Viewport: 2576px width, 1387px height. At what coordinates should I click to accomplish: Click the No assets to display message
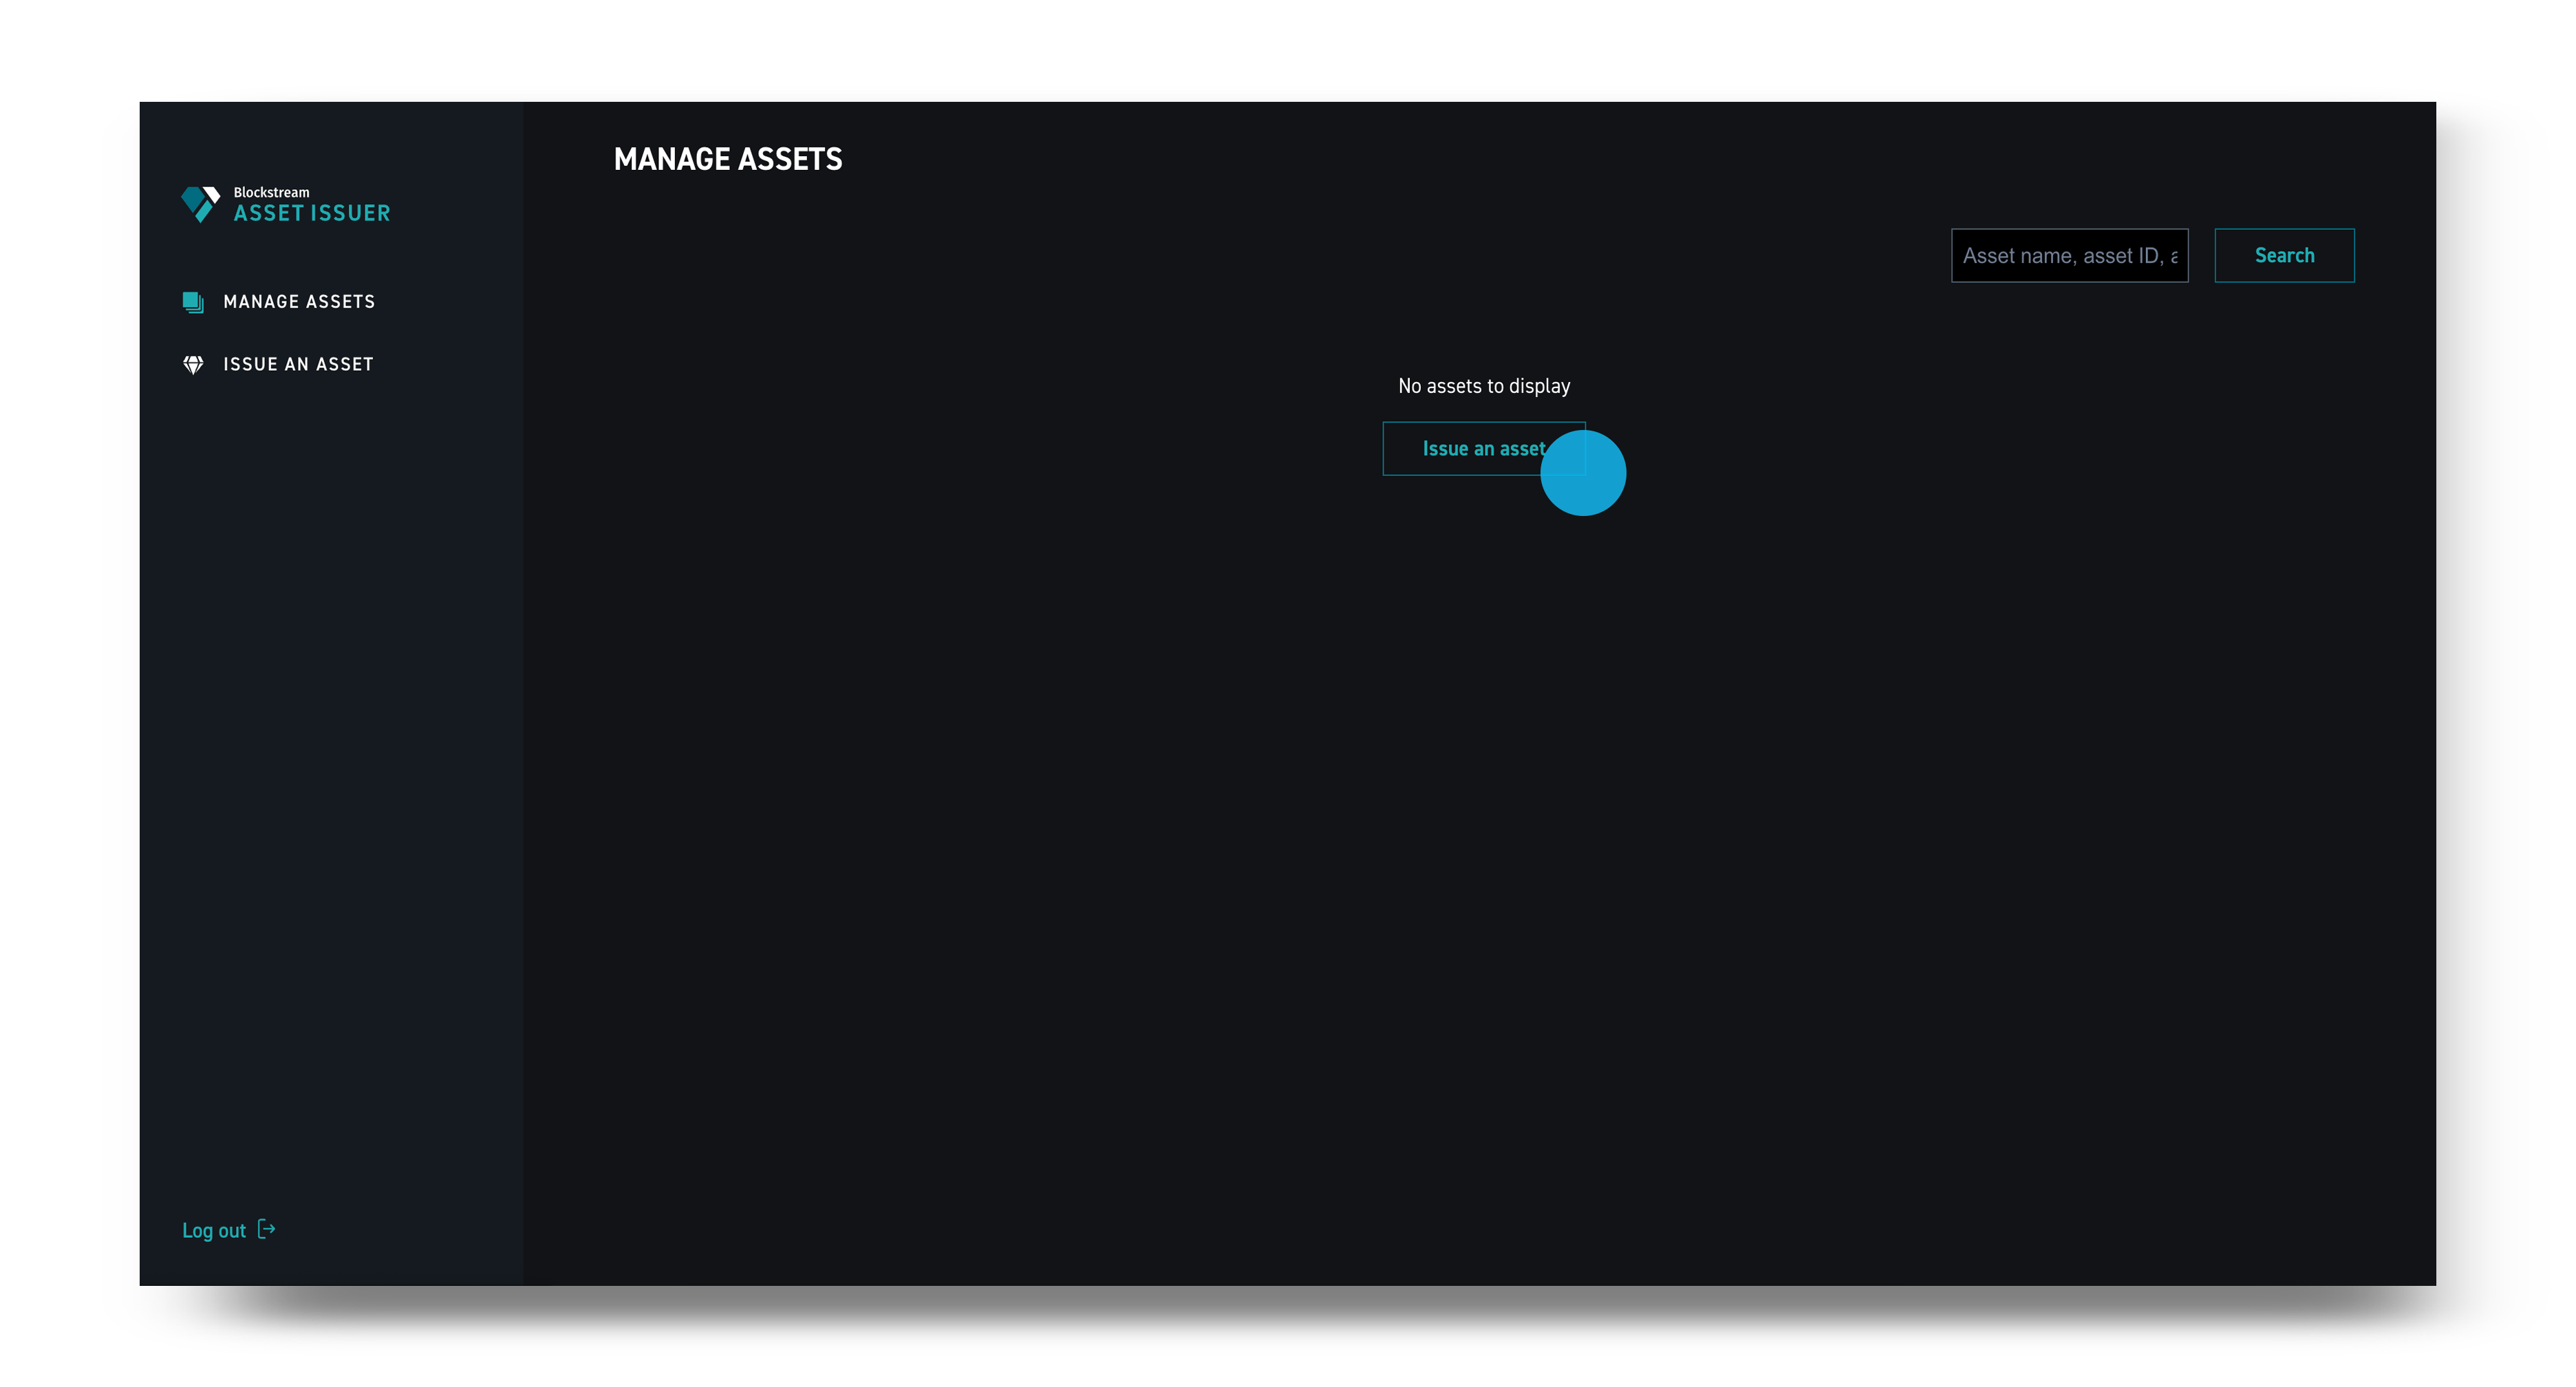tap(1483, 385)
